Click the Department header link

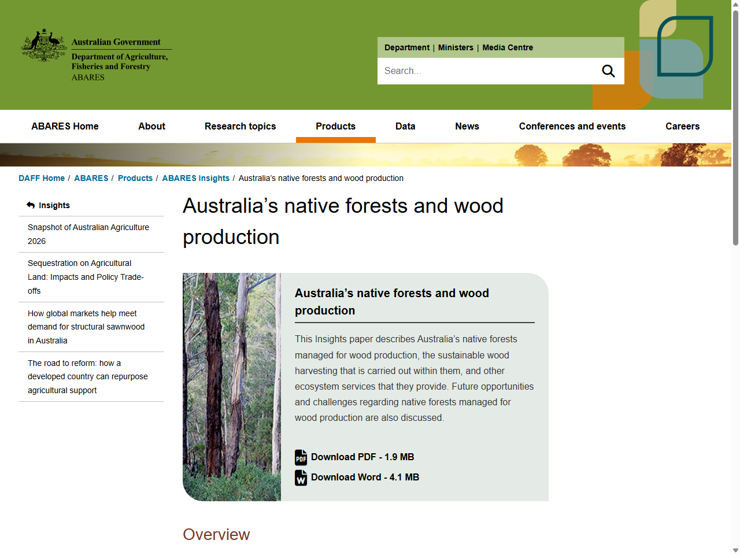(407, 47)
